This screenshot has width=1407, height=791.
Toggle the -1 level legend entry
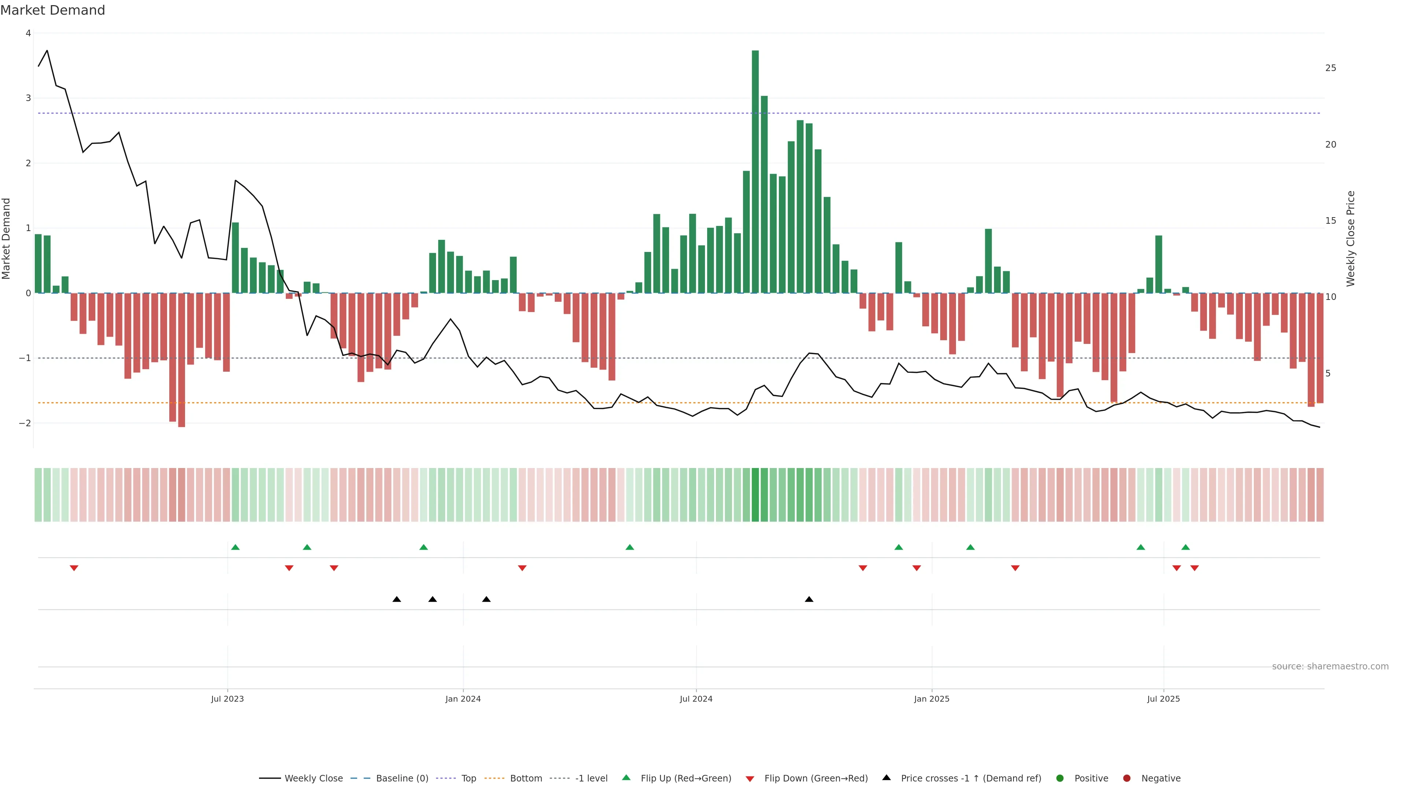tap(591, 778)
